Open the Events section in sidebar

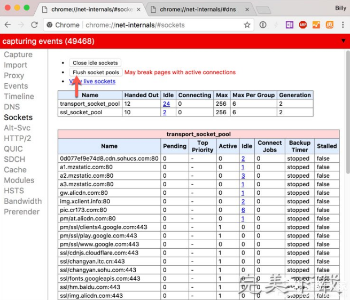point(16,86)
